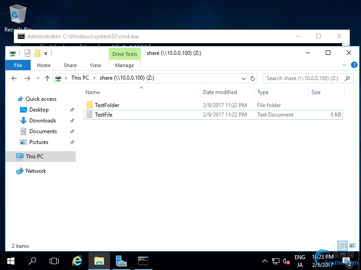The image size is (361, 270).
Task: Click the TestFolder name text
Action: pos(107,105)
